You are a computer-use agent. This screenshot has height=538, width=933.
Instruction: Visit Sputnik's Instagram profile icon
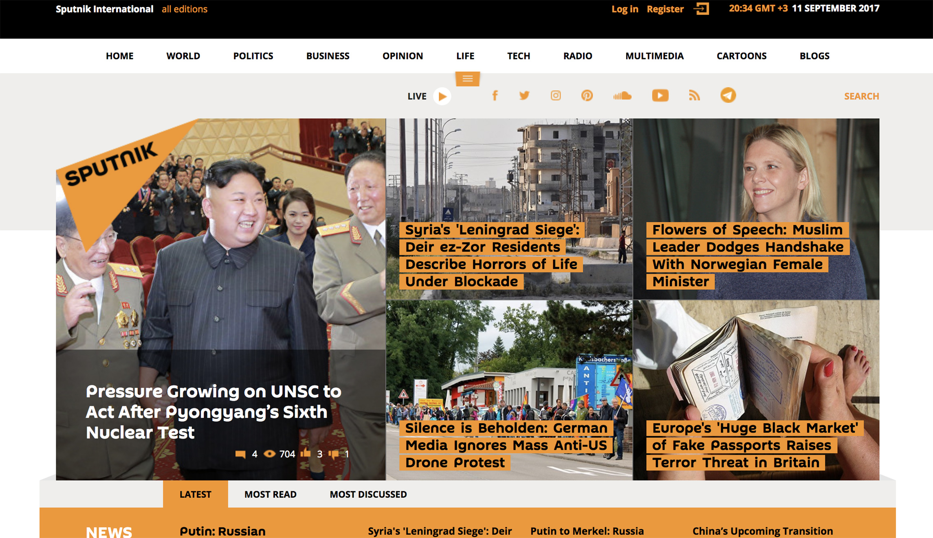click(556, 96)
